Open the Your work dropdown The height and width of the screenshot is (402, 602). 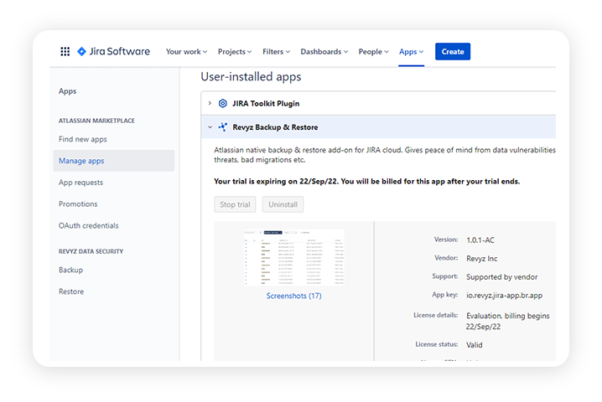tap(187, 52)
